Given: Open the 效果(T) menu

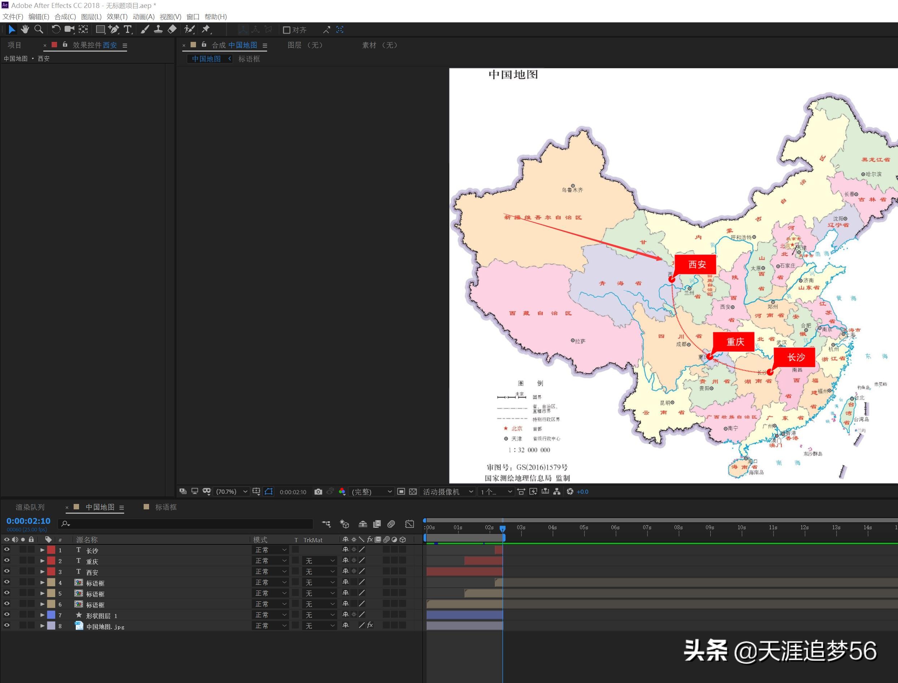Looking at the screenshot, I should 117,17.
